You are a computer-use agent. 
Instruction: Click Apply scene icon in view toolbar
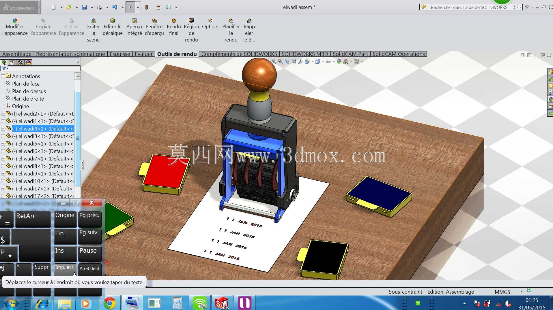coord(346,61)
